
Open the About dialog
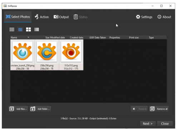[164, 17]
